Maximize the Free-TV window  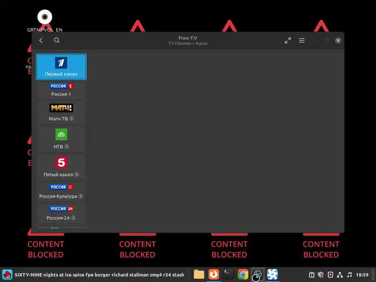328,40
